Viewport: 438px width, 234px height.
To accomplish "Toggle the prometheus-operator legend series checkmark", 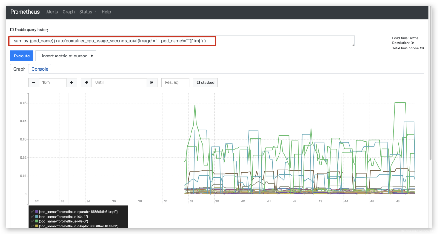I will [32, 212].
